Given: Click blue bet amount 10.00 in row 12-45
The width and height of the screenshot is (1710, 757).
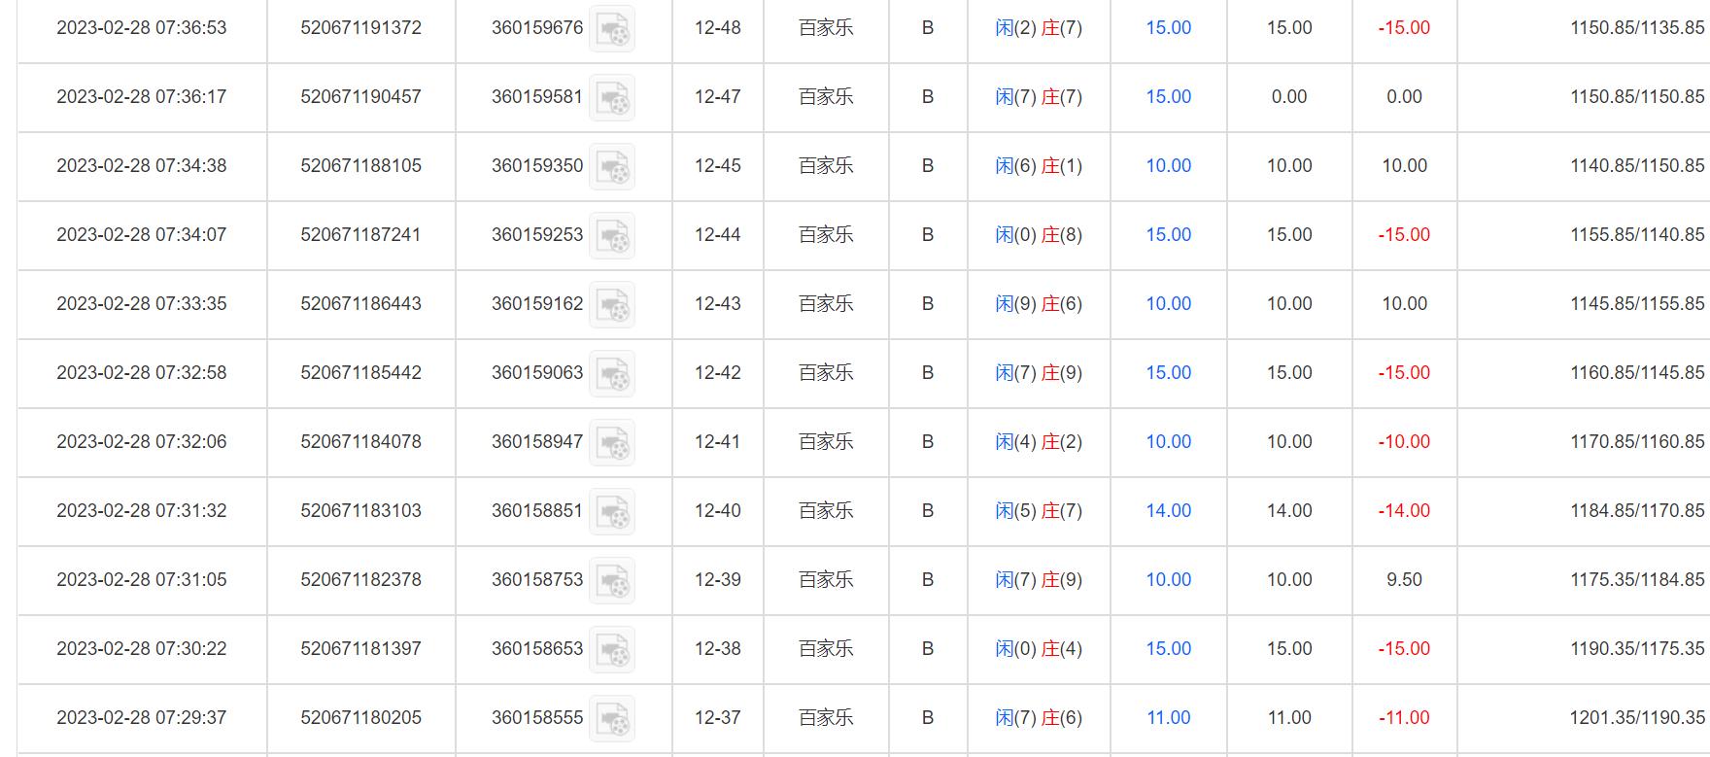Looking at the screenshot, I should click(1168, 166).
